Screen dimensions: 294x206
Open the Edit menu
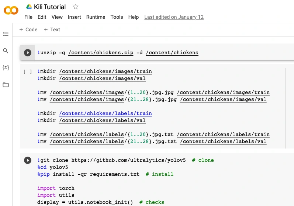42,17
